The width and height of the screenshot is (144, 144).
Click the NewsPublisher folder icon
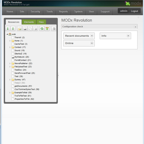(x=13, y=63)
